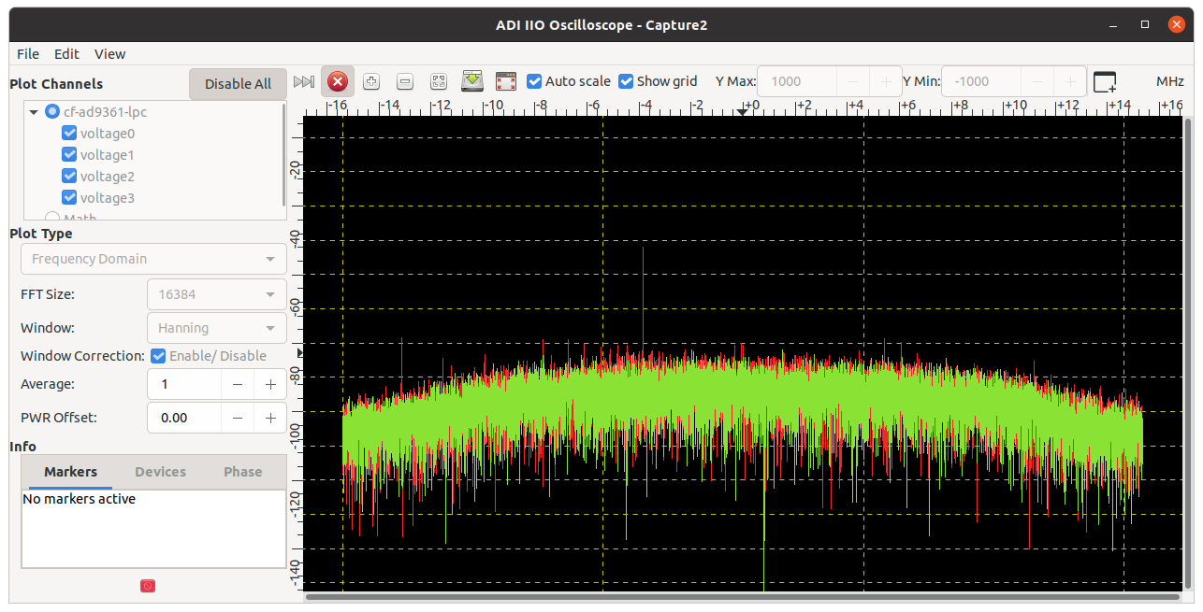Uncheck the voltage2 channel
The image size is (1203, 612).
point(68,177)
